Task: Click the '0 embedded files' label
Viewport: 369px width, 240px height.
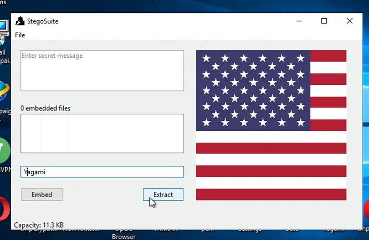Action: coord(45,108)
